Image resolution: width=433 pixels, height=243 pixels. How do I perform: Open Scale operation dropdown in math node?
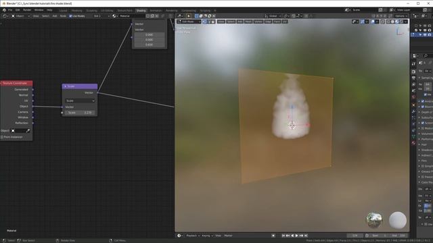(80, 101)
